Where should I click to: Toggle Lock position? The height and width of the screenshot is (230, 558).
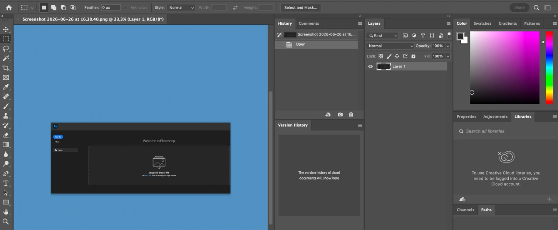point(397,56)
